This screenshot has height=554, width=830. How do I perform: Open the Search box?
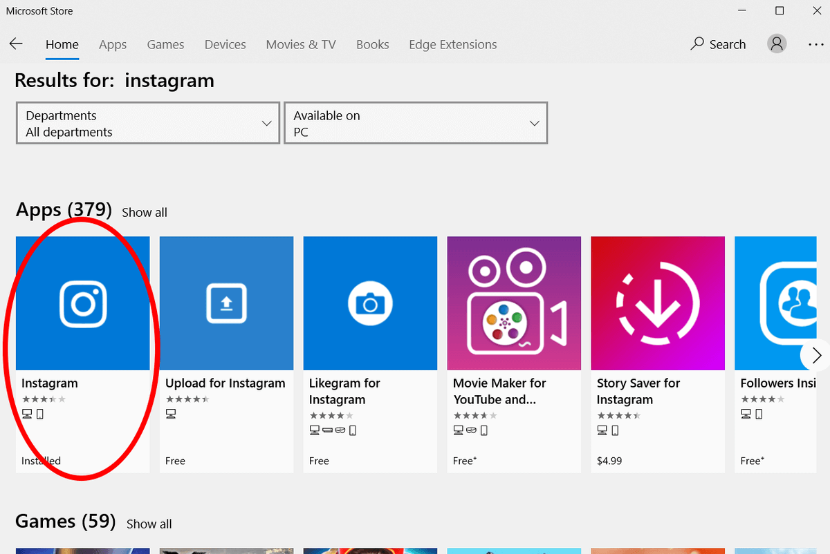(718, 44)
